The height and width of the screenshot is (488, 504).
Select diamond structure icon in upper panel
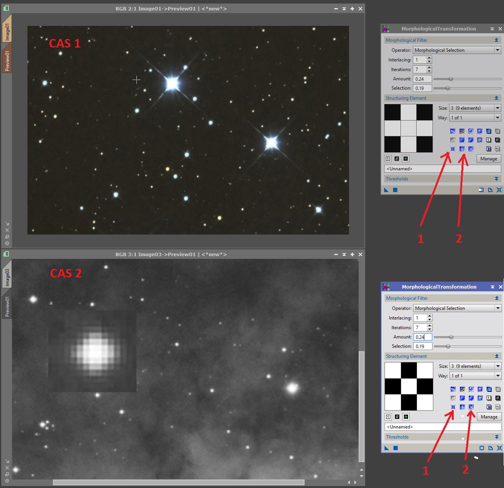[x=471, y=140]
